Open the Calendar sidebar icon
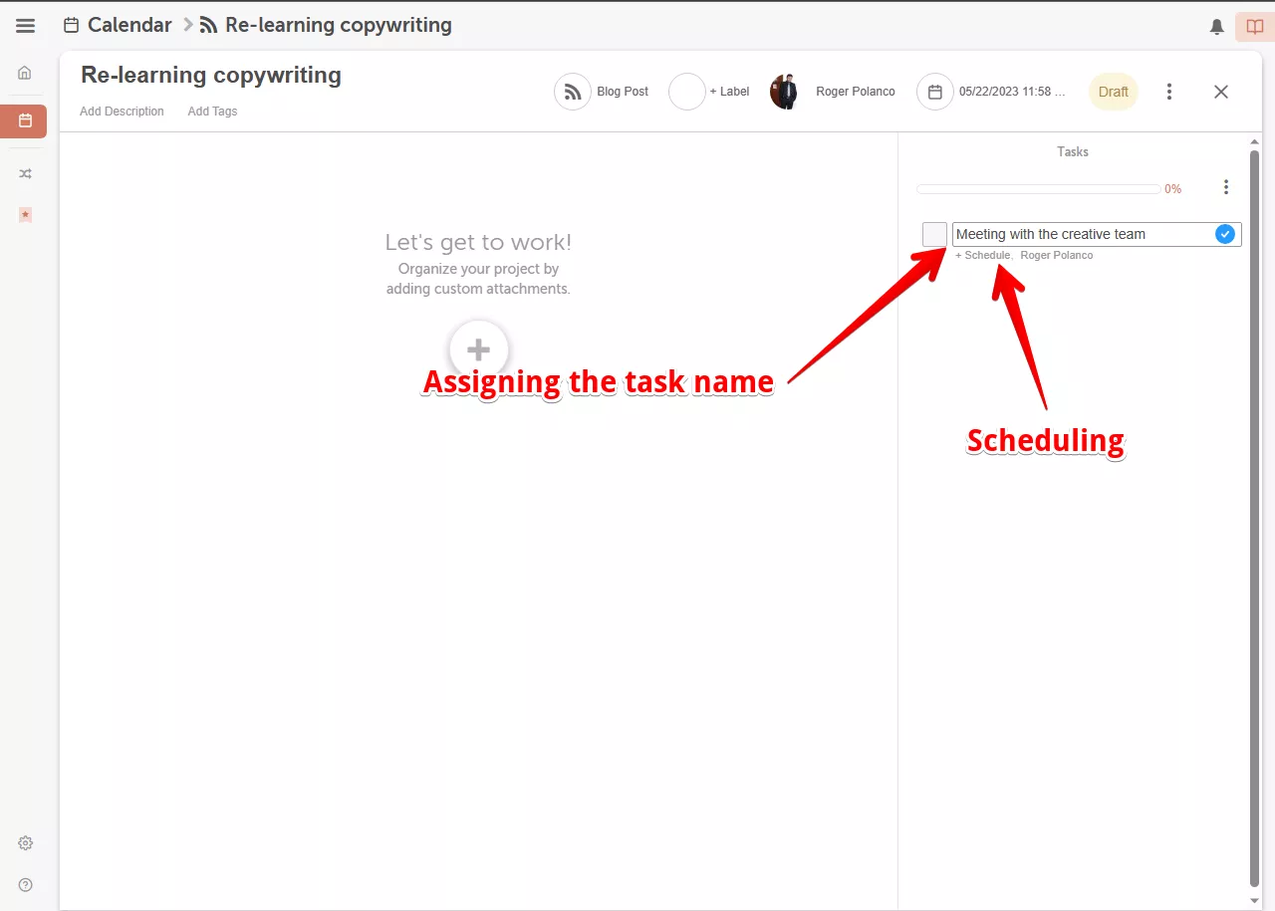 25,120
